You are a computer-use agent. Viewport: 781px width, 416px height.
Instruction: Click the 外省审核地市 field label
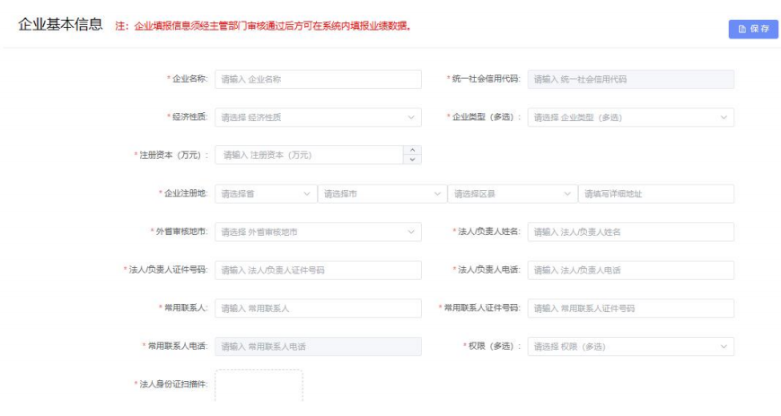180,231
